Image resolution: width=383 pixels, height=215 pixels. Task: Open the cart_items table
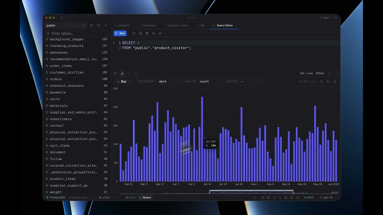60,145
